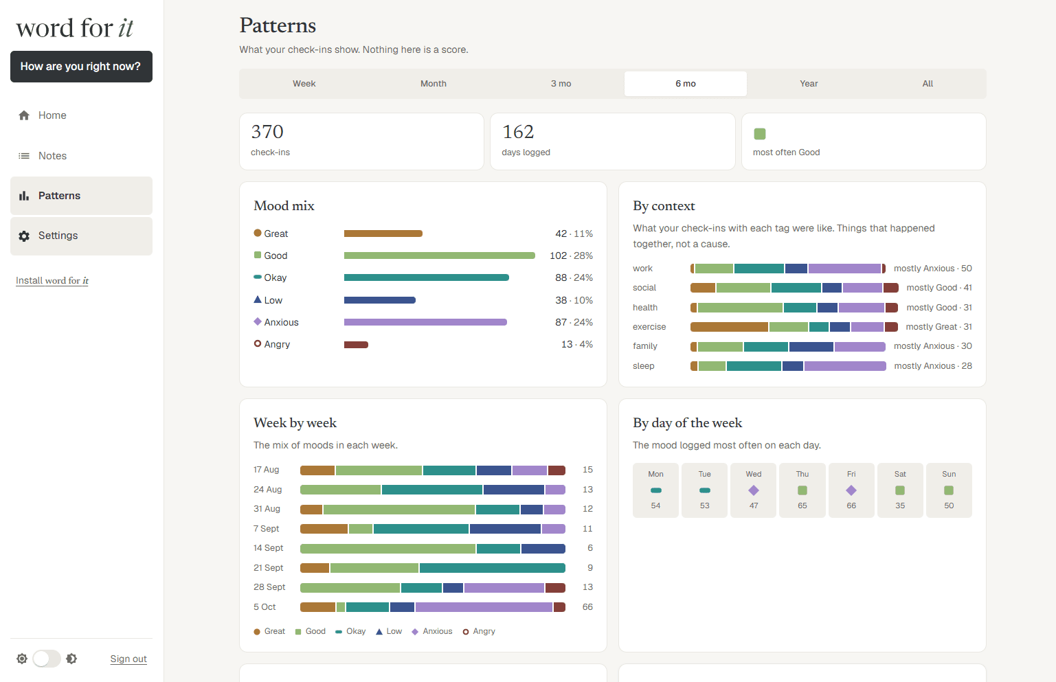
Task: Click the Anxious legend entry under Week by week
Action: (432, 631)
